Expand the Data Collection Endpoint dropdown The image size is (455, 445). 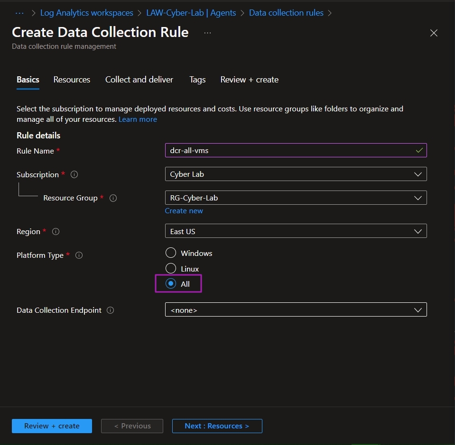[296, 309]
